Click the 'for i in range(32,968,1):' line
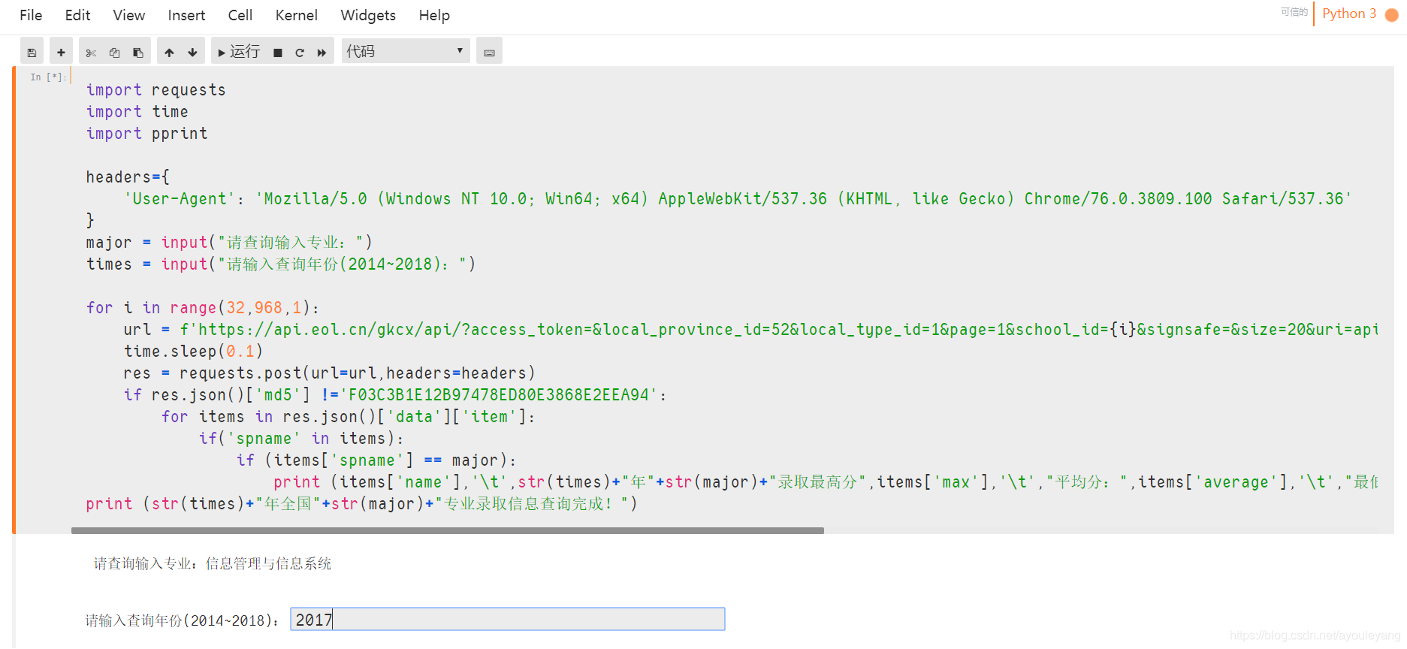The height and width of the screenshot is (649, 1407). click(203, 308)
